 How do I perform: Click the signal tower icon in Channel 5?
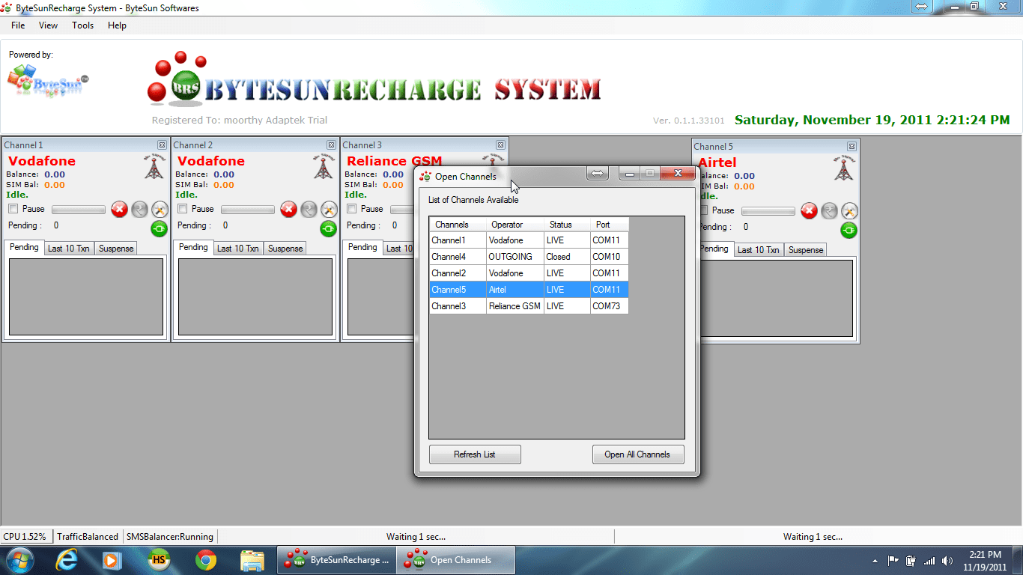[843, 168]
